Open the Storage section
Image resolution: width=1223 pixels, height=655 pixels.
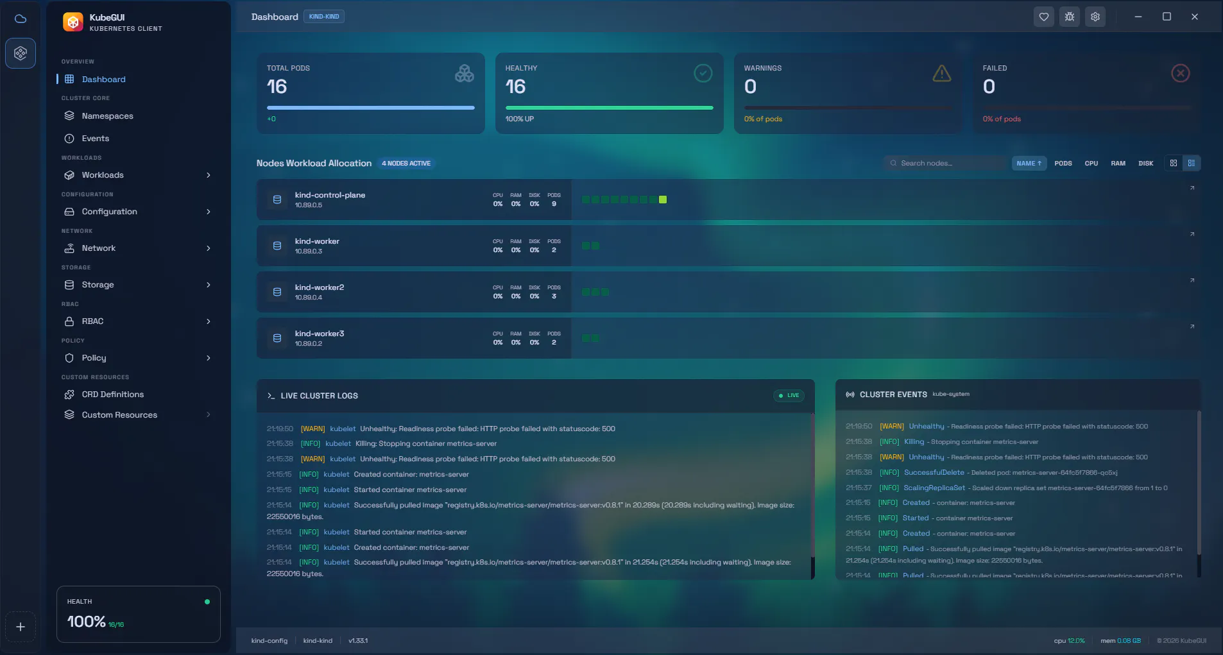tap(137, 285)
